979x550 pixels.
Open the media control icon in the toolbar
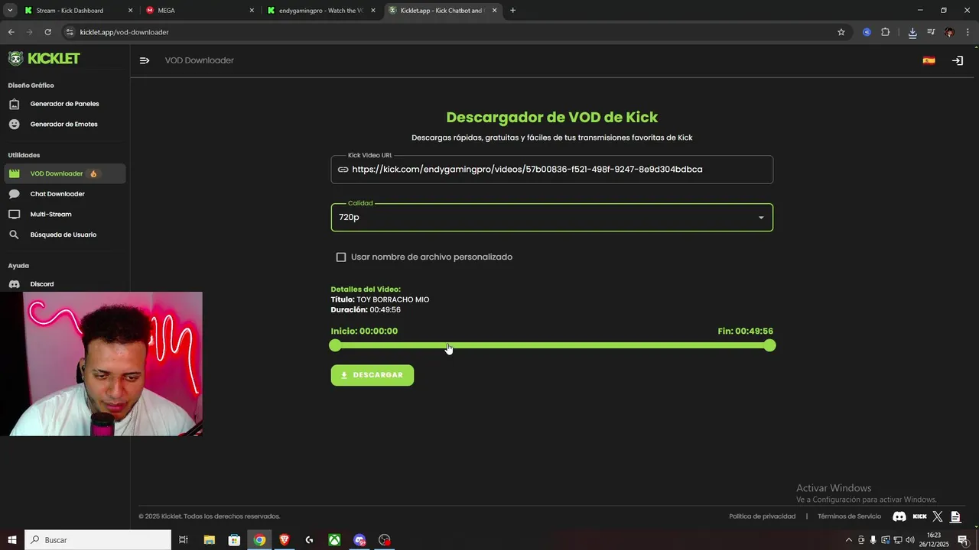pos(931,32)
